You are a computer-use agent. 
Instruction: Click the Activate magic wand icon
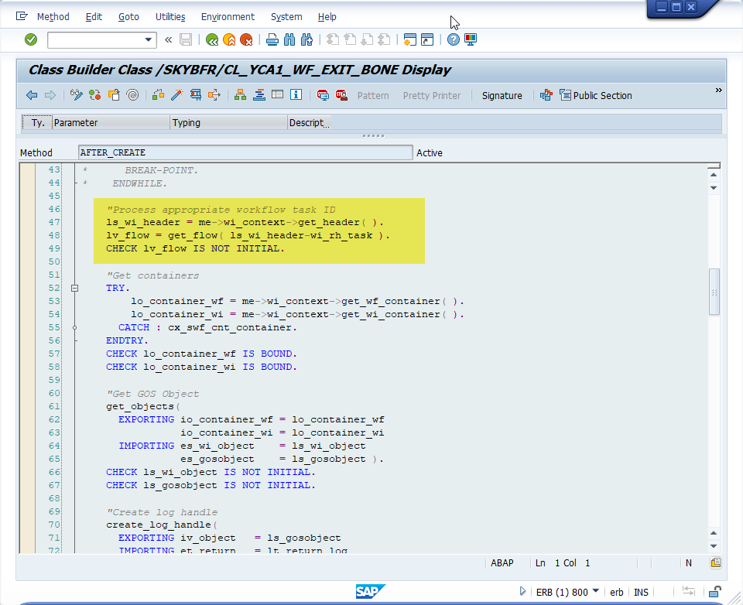[x=176, y=95]
